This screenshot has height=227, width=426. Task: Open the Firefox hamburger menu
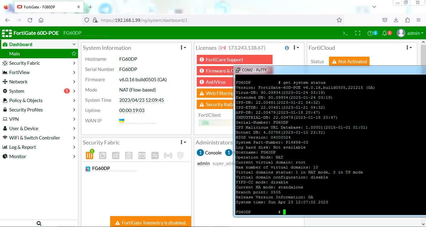tap(419, 20)
